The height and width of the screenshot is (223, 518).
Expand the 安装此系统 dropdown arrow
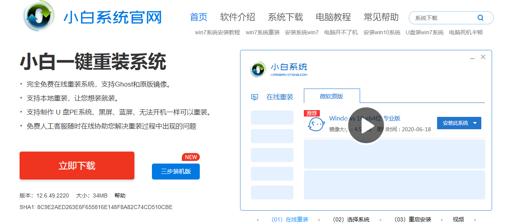(x=475, y=123)
